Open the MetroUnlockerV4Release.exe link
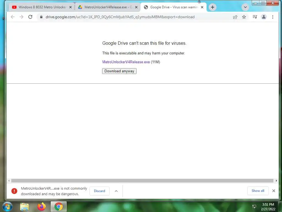This screenshot has height=212, width=282. [x=126, y=62]
